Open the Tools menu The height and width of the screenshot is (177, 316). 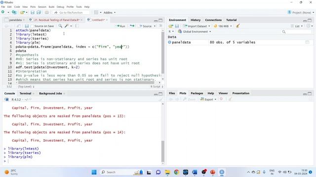[79, 7]
